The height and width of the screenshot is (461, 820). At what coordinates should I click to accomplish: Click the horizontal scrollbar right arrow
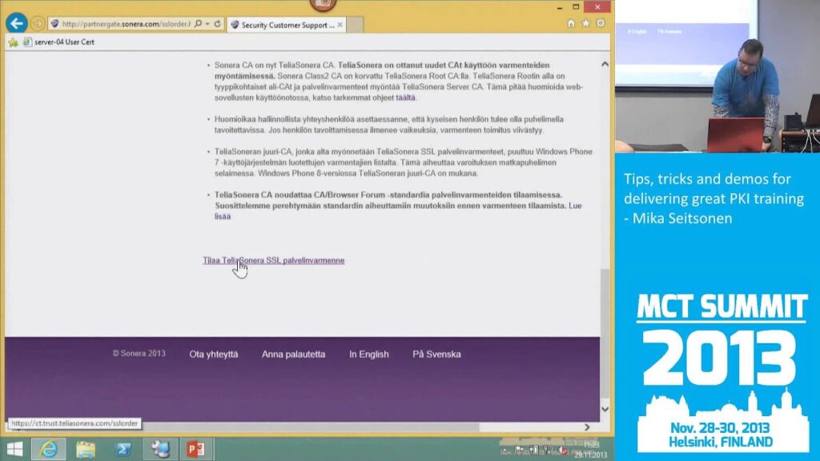(587, 427)
